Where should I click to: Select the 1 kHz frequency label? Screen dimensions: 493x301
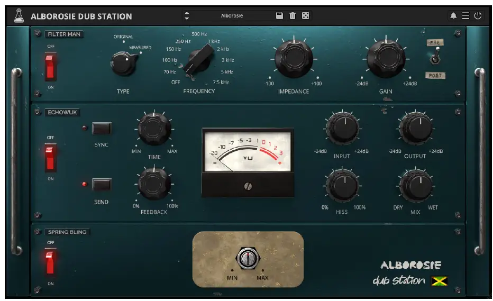point(214,41)
